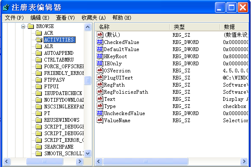Image resolution: width=251 pixels, height=167 pixels.
Task: Click the AUTOAPPEND folder icon
Action: 38,53
